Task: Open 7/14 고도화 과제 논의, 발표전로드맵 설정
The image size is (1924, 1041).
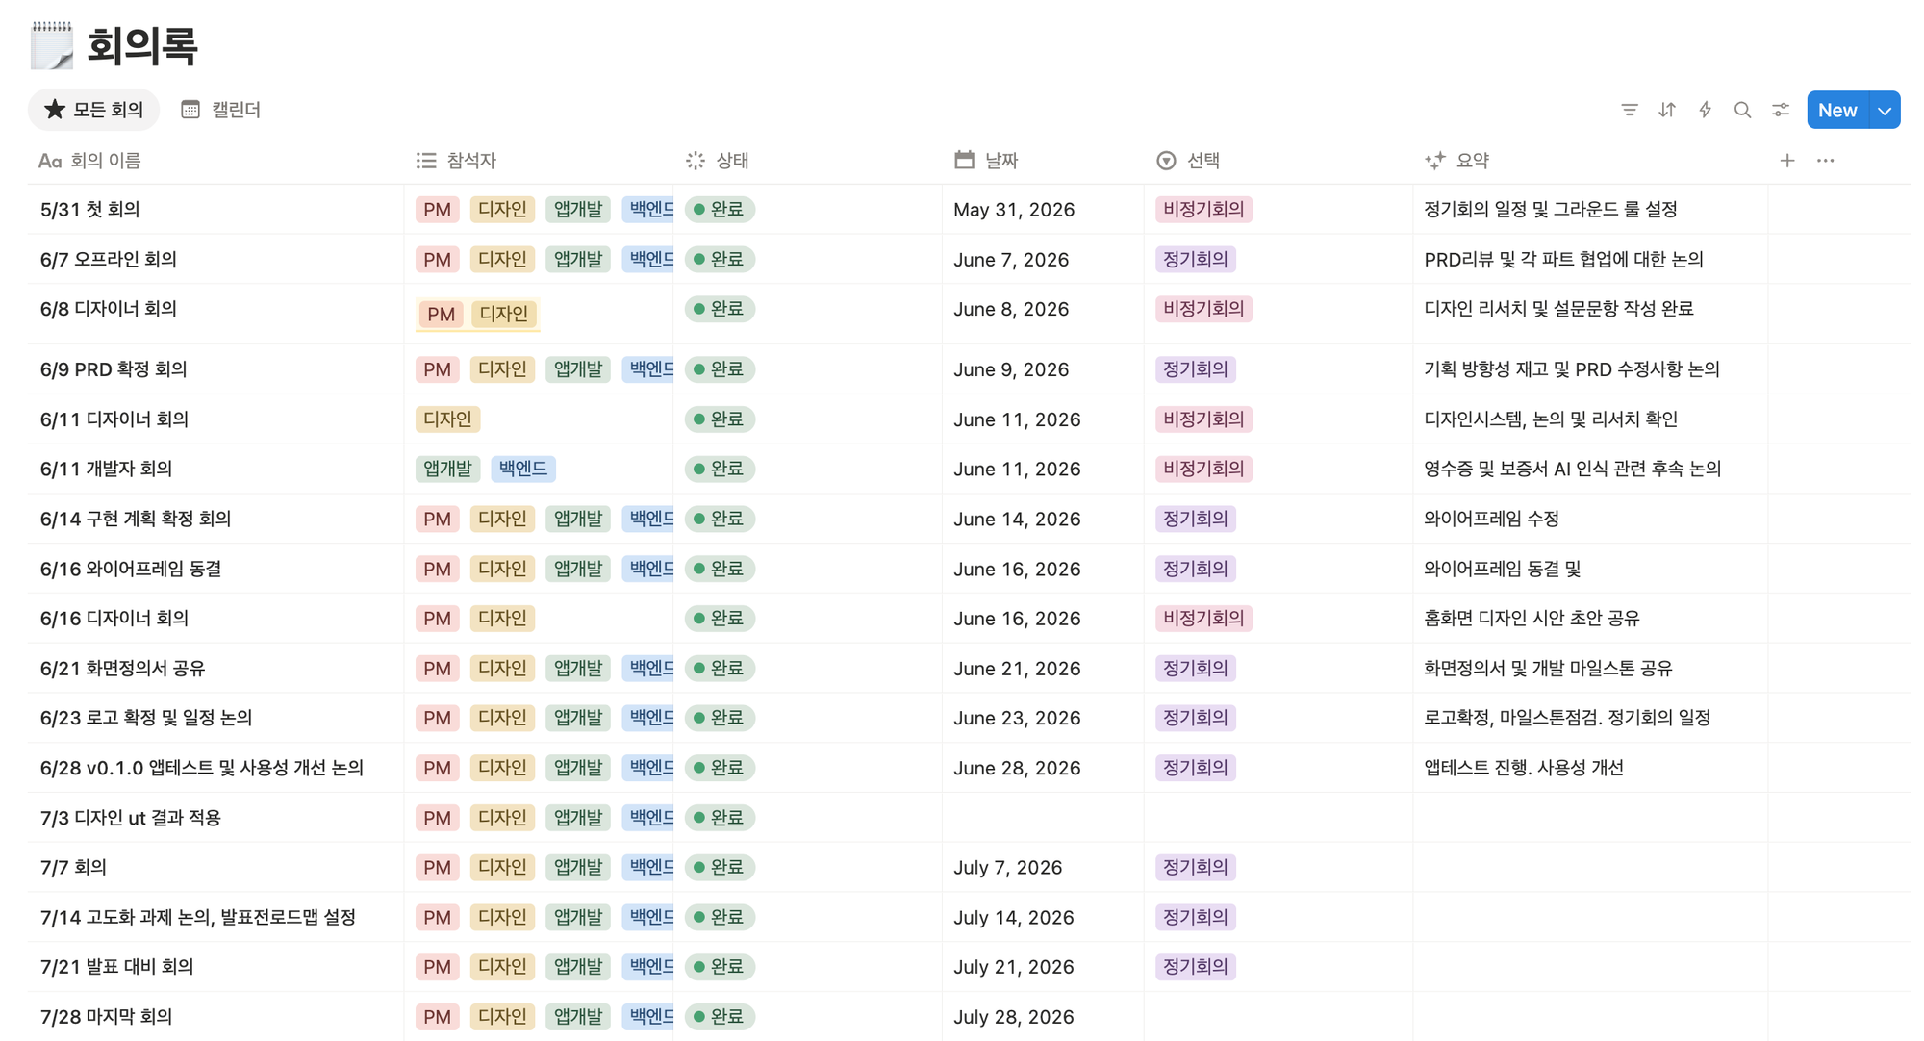Action: click(x=198, y=917)
